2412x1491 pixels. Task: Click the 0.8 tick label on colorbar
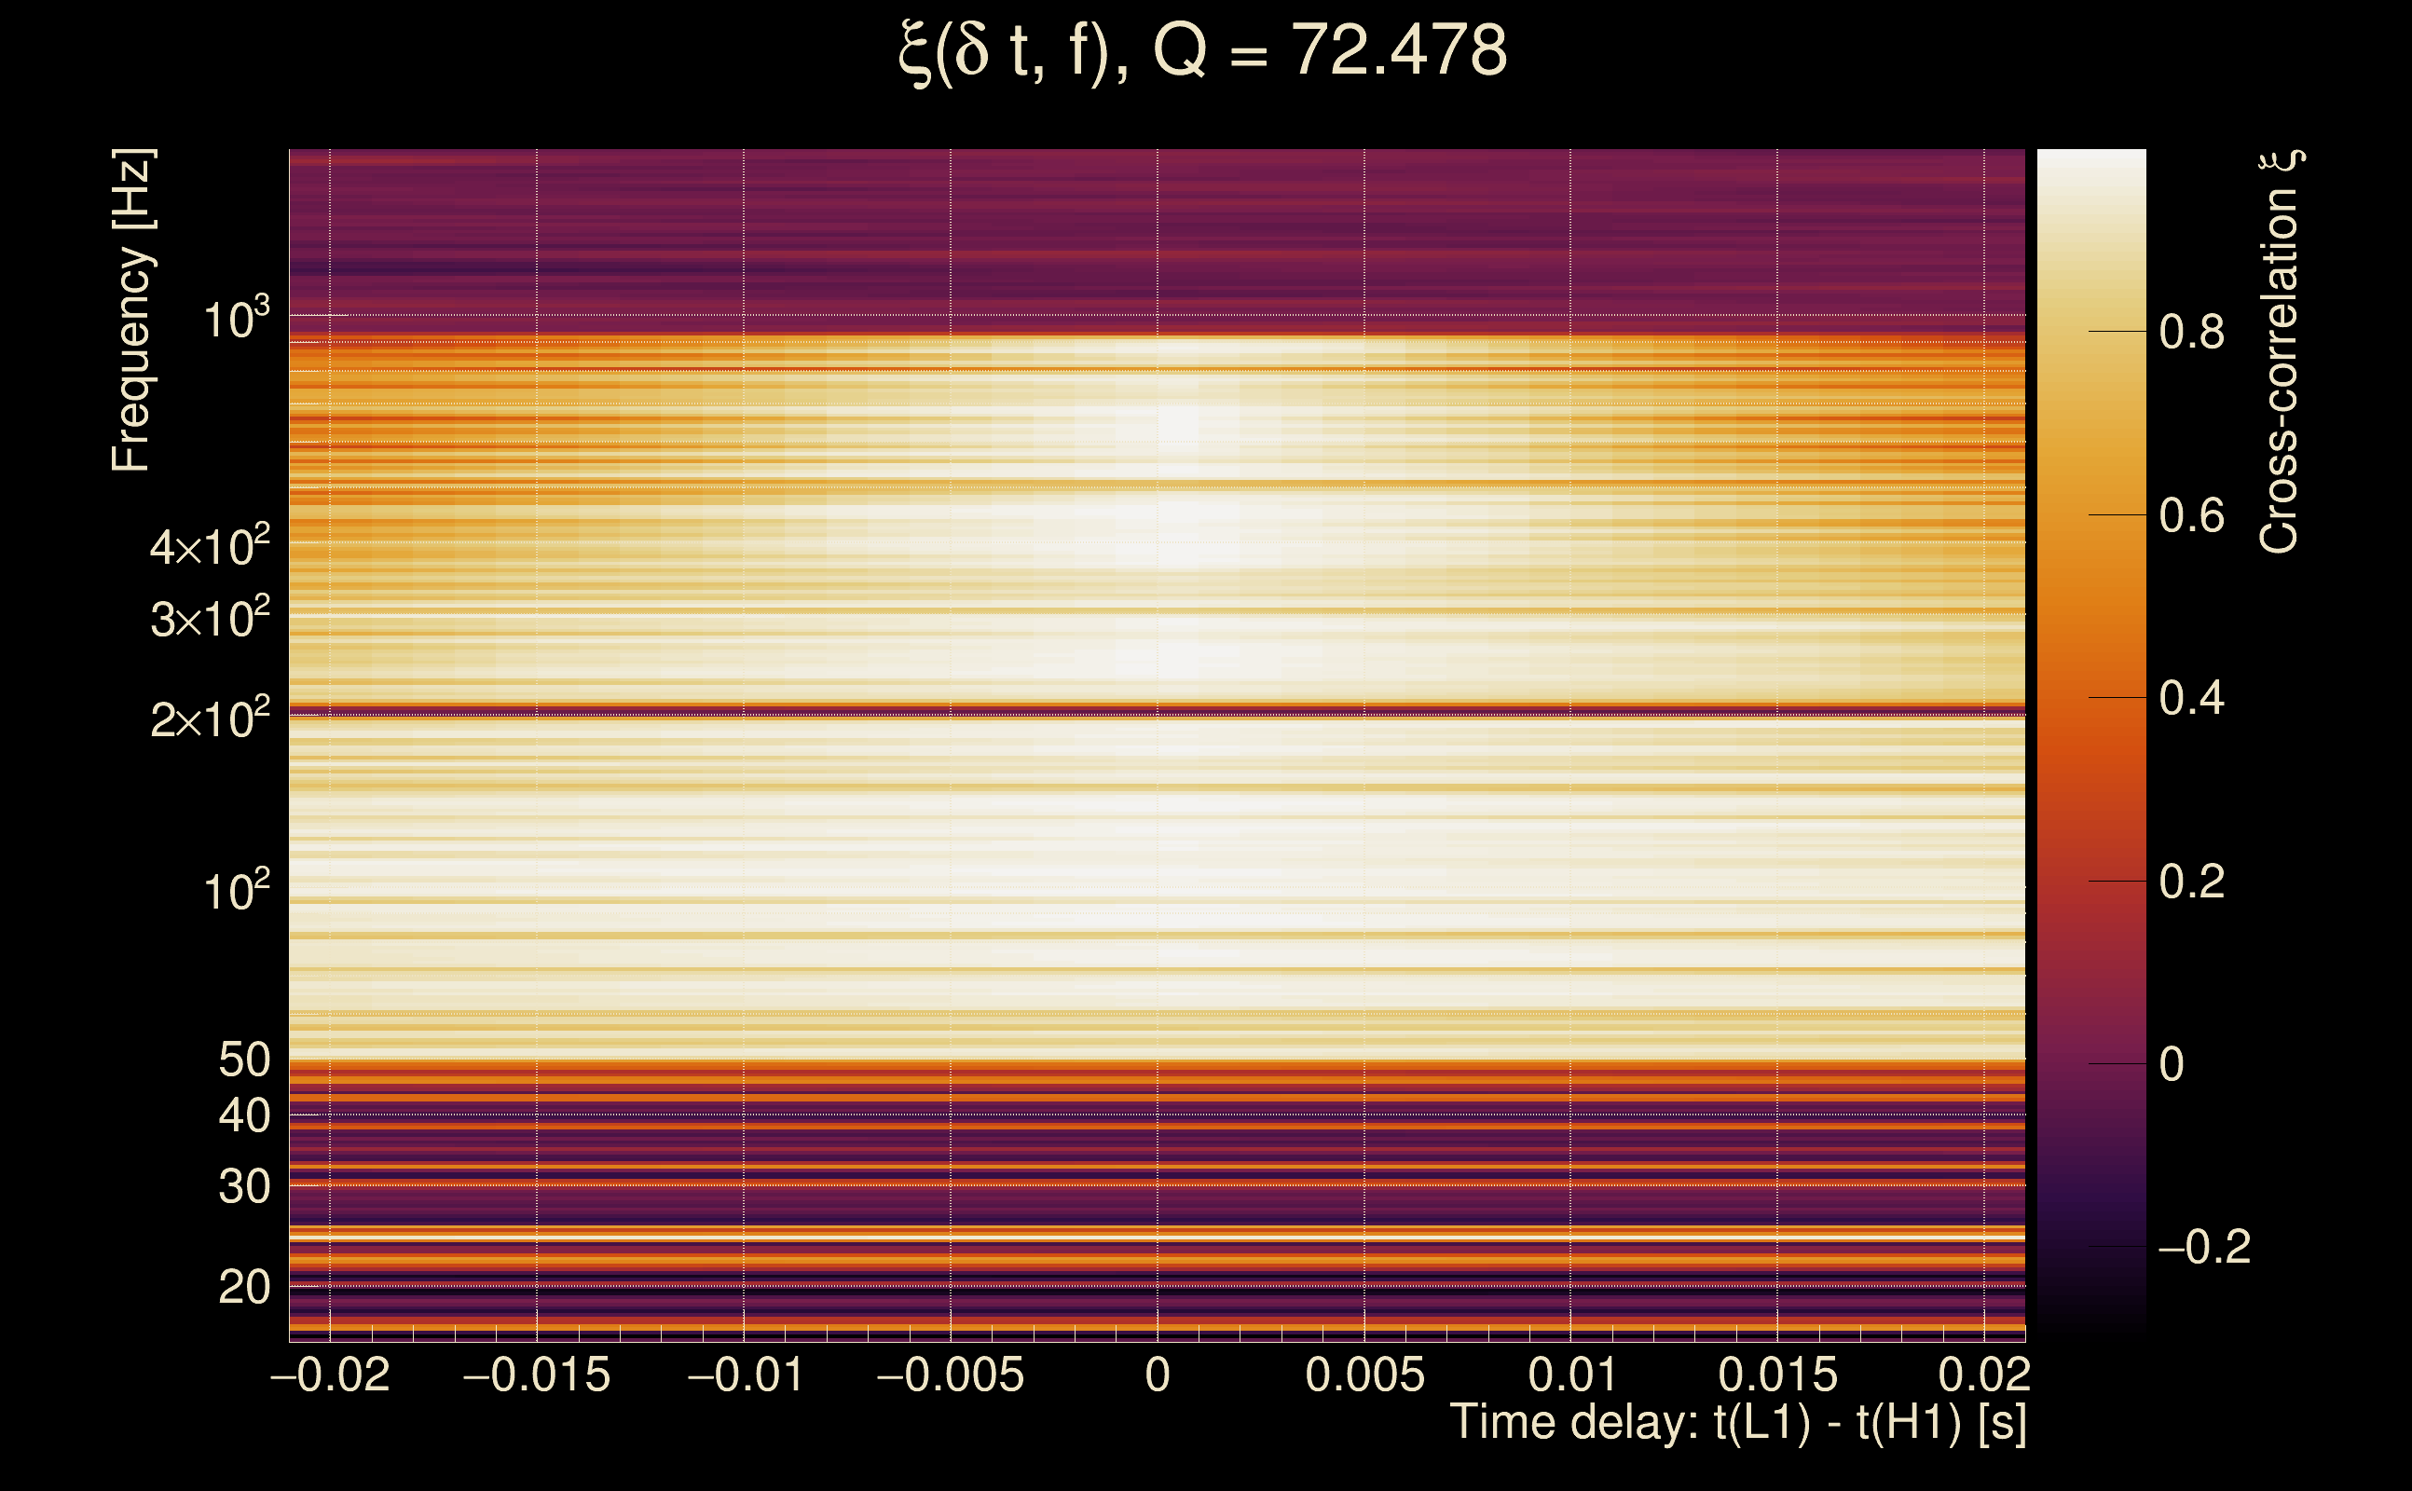[x=2191, y=333]
